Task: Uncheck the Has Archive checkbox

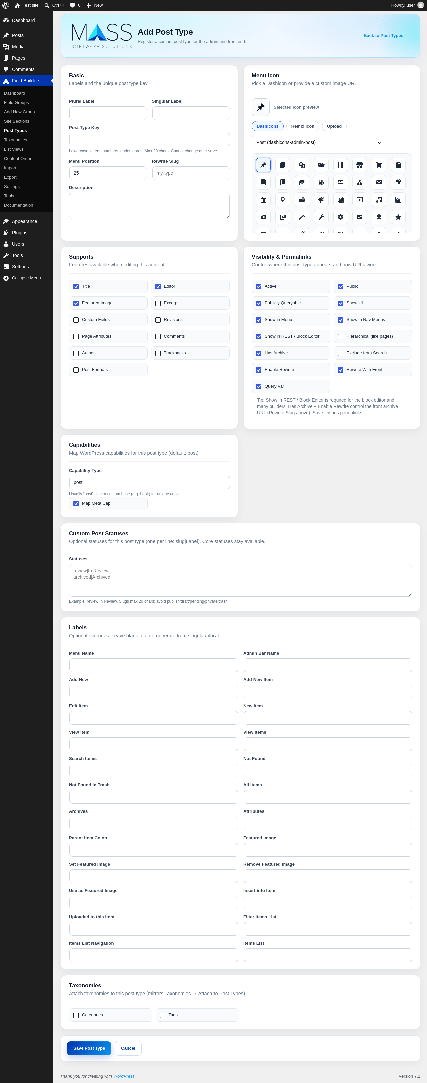Action: pyautogui.click(x=259, y=353)
